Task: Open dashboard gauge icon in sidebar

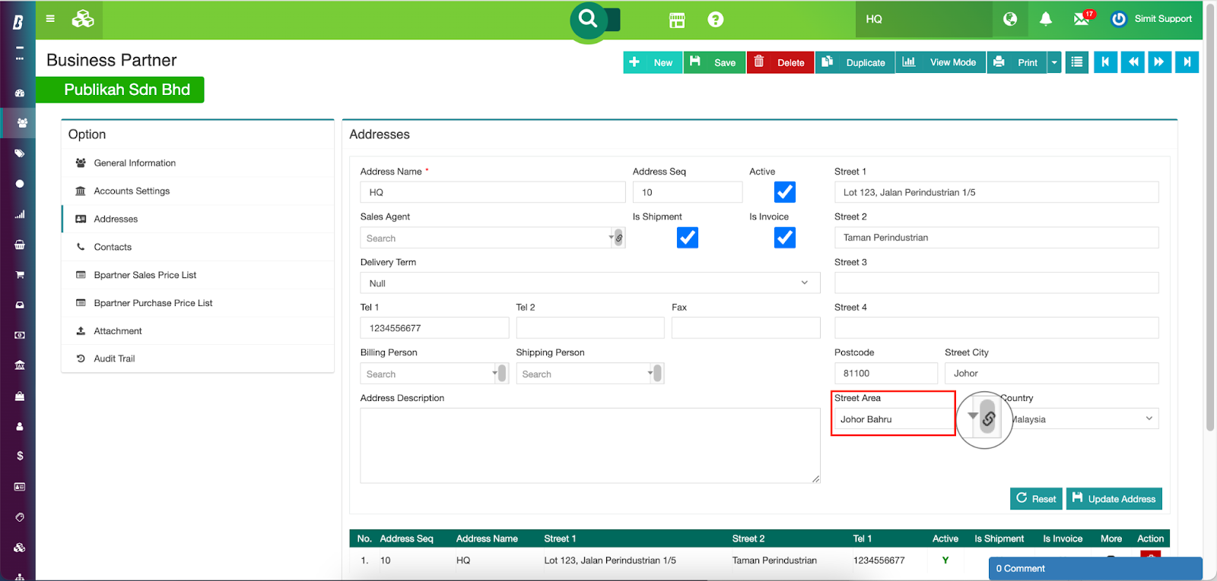Action: click(20, 93)
